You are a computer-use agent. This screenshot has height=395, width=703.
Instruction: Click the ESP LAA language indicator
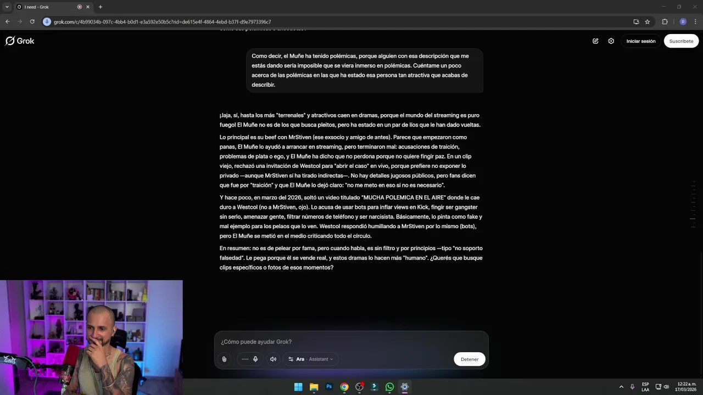(645, 387)
